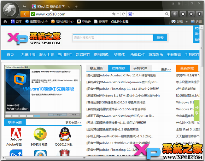Screen dimensions: 205x161
Task: Switch to 手机软件 tab
Action: (x=140, y=68)
